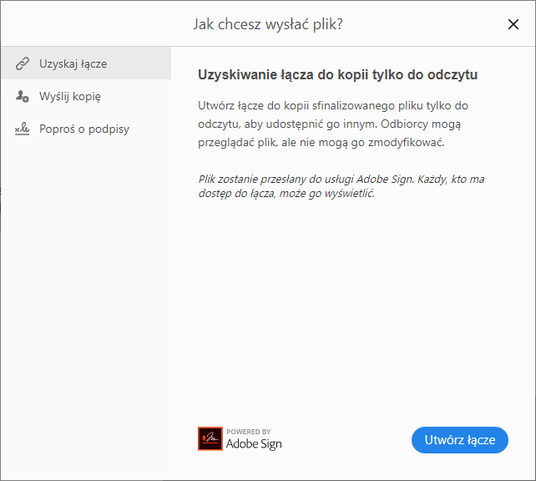Select the Uzyskaj łącze option

[x=73, y=63]
